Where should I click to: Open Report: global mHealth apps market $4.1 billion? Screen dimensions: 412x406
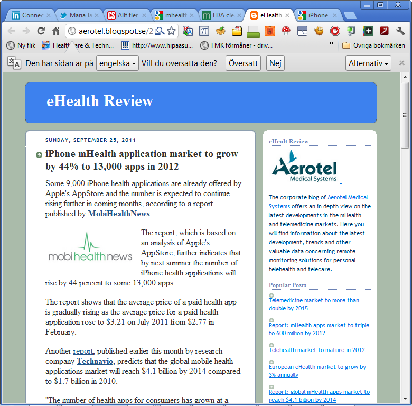319,395
